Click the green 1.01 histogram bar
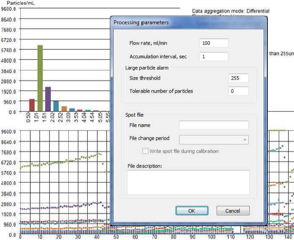Screen dimensions: 294x240 point(40,78)
